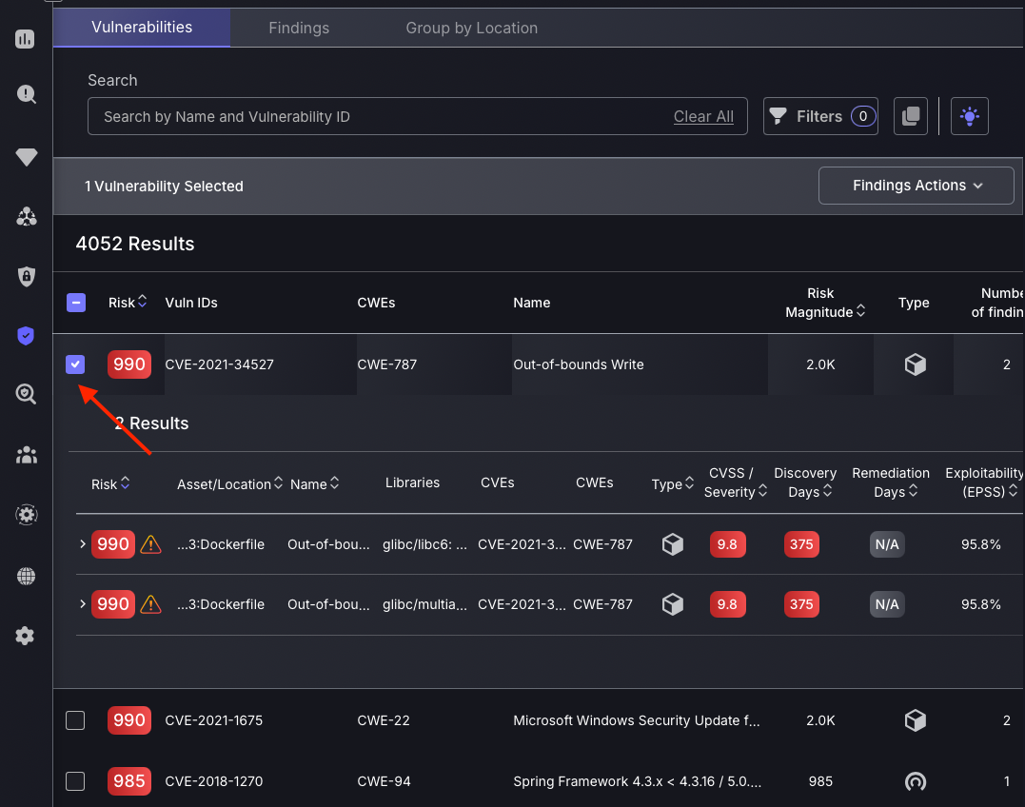The image size is (1025, 807).
Task: Click the copy duplicate icon button
Action: [x=911, y=116]
